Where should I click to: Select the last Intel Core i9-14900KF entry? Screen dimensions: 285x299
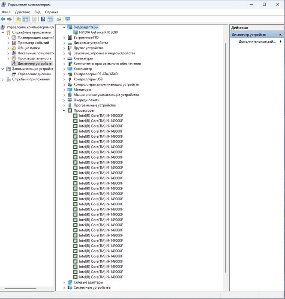click(x=101, y=277)
